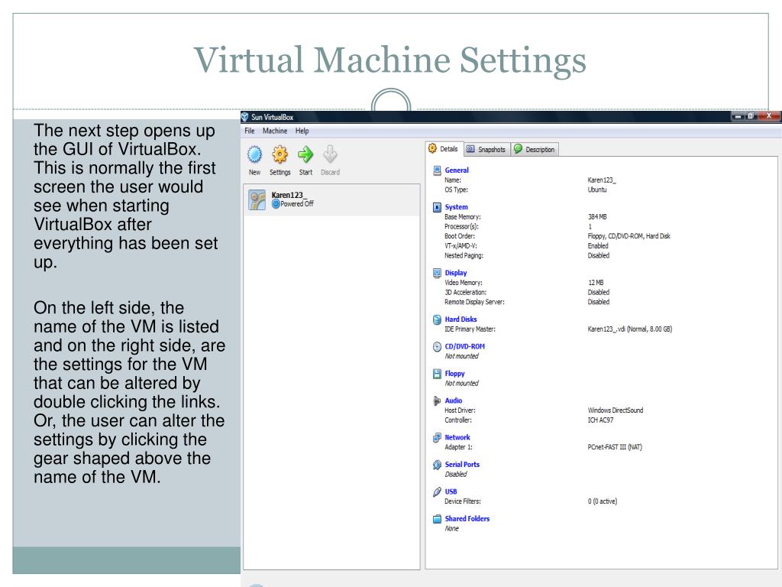The image size is (782, 587).
Task: Click the Serial Ports icon
Action: tap(437, 465)
